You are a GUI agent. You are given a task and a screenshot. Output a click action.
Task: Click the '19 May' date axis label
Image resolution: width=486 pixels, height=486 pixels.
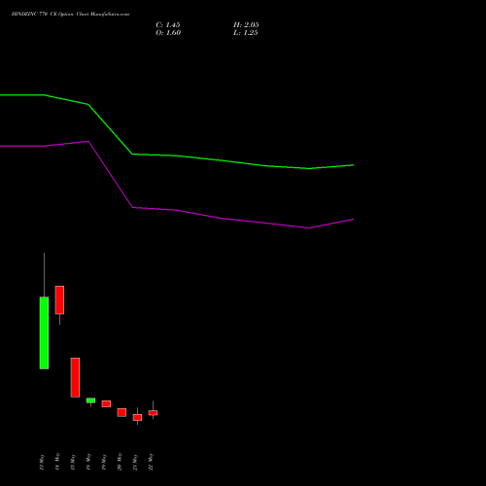point(104,462)
